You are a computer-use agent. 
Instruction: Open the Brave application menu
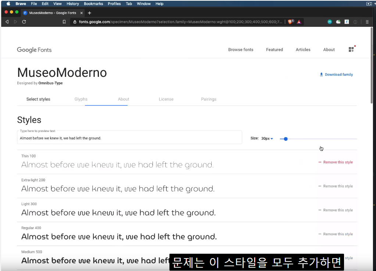[x=21, y=4]
